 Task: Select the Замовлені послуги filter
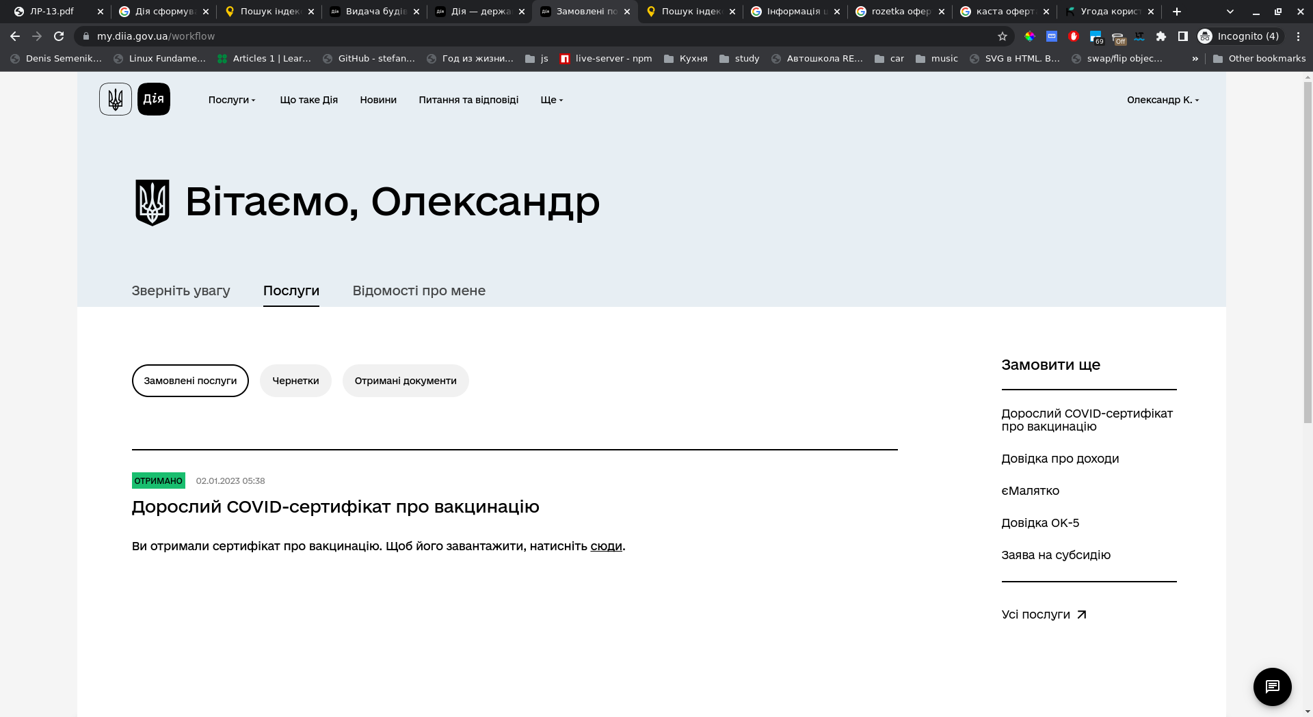point(190,381)
